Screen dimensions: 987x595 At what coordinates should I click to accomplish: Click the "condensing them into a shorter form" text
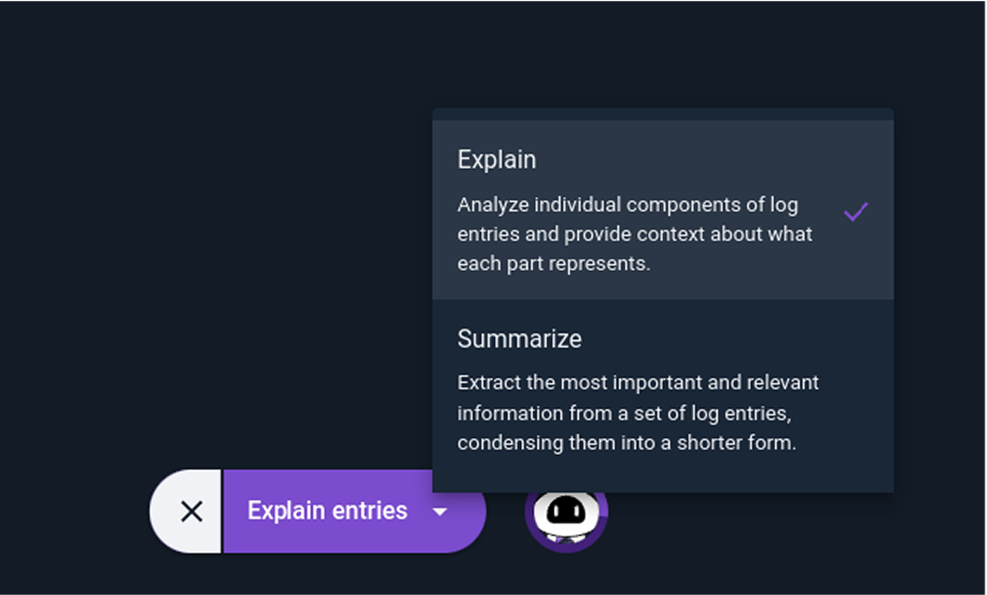tap(627, 443)
